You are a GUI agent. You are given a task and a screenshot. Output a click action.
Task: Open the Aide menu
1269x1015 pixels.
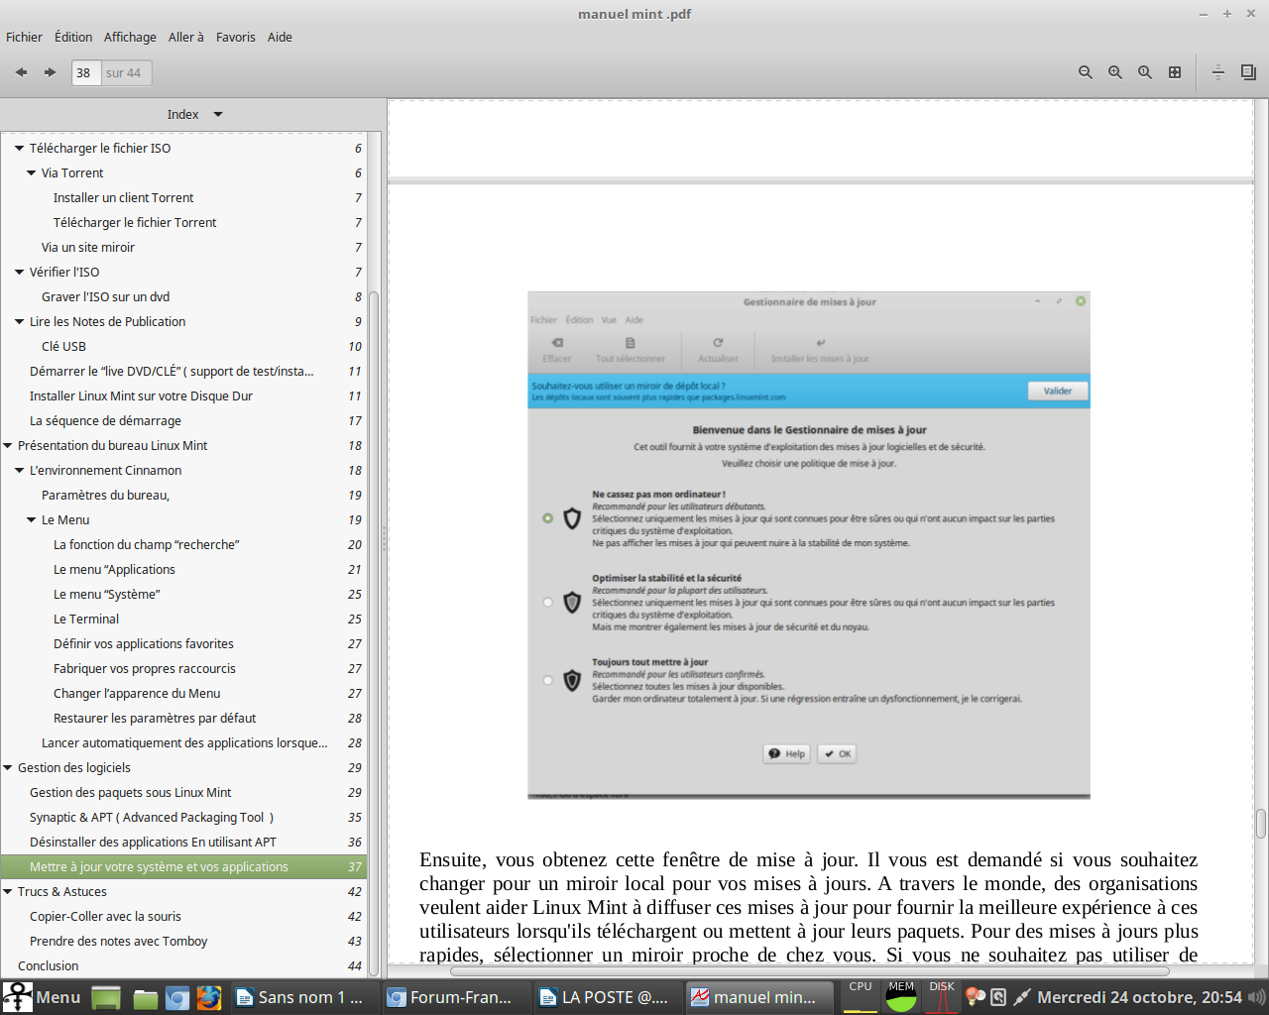tap(280, 37)
